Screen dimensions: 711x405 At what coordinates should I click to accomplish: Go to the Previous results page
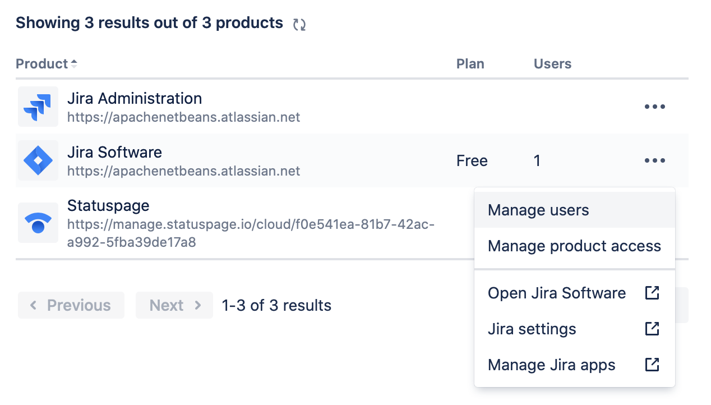(x=71, y=305)
